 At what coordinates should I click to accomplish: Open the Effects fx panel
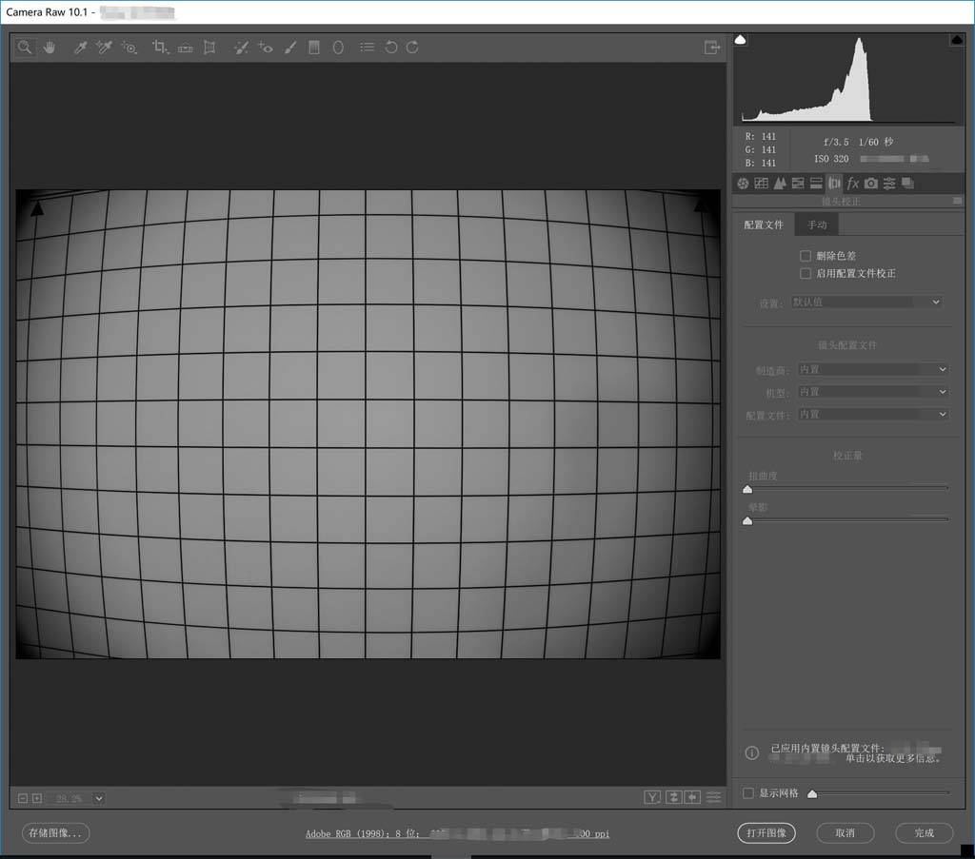tap(853, 183)
